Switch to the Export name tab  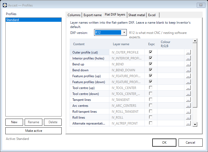[92, 15]
